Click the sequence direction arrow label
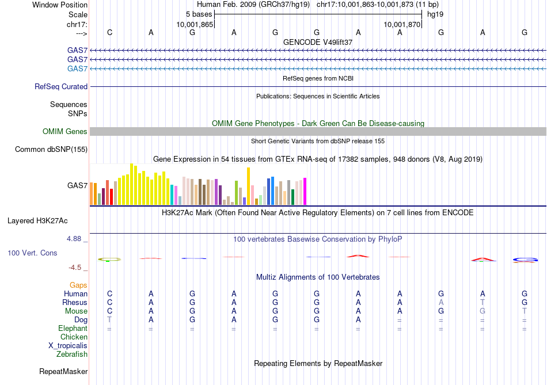547x385 pixels. click(81, 33)
